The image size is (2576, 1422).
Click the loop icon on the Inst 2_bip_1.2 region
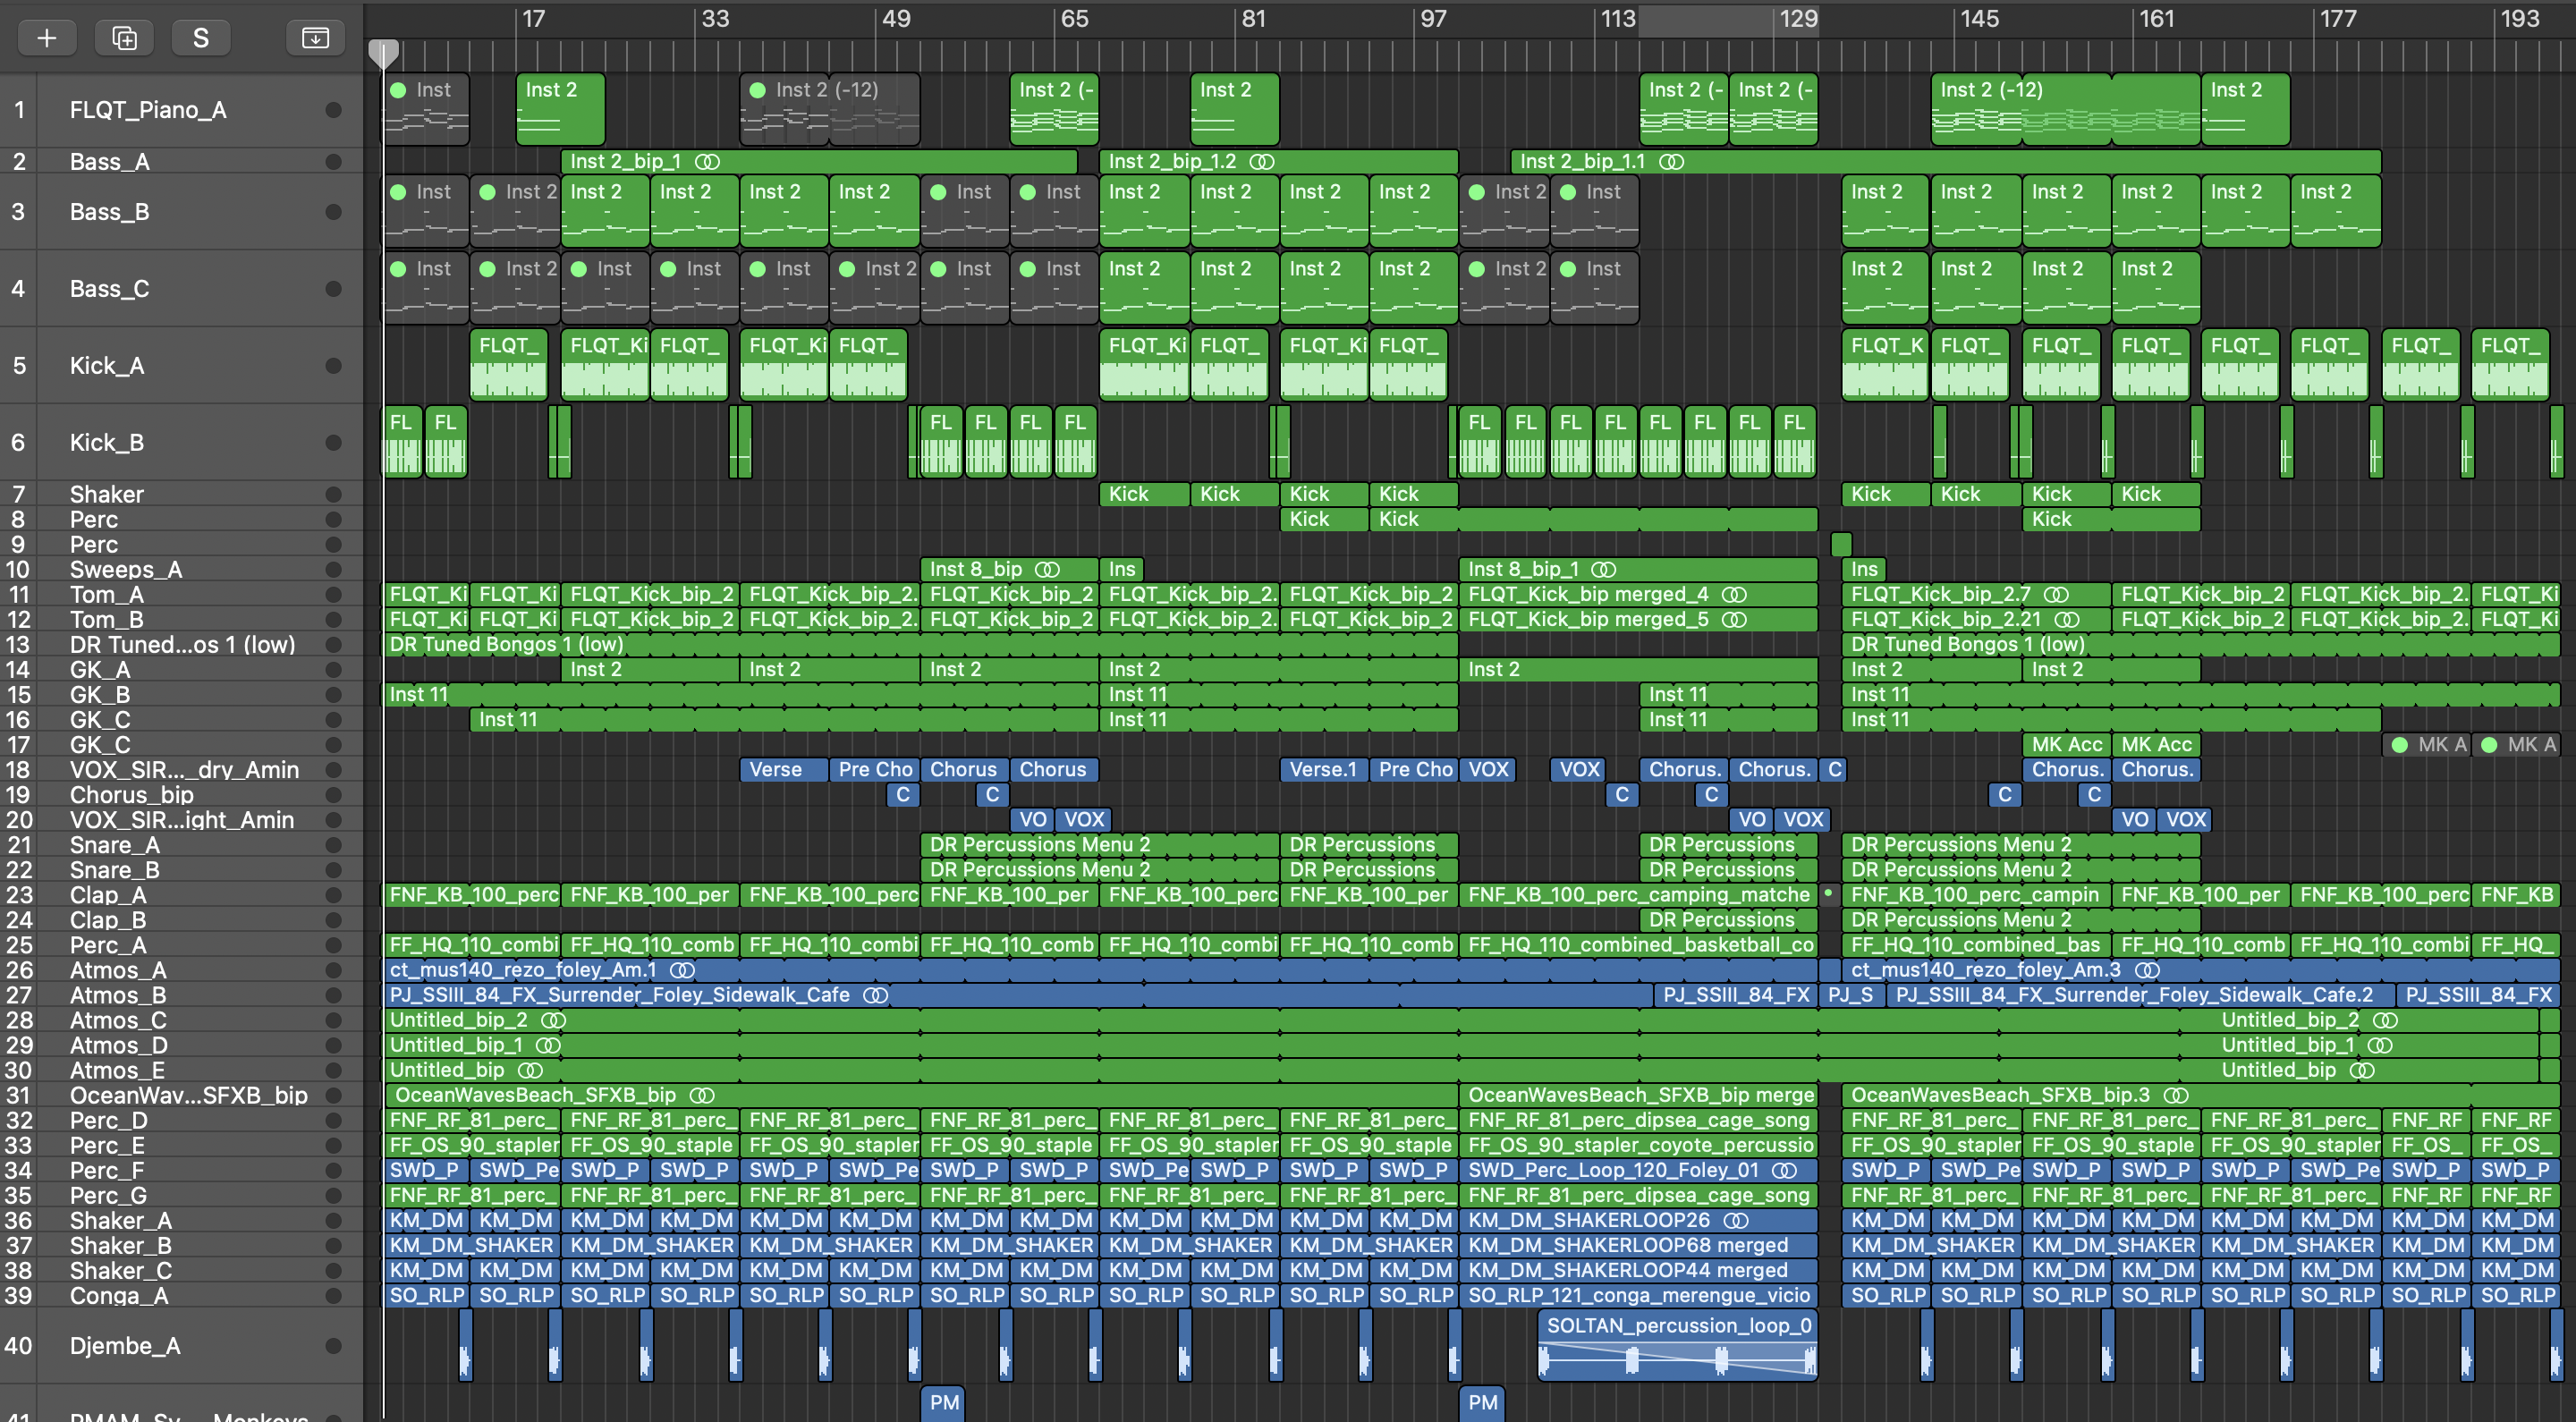tap(1262, 161)
